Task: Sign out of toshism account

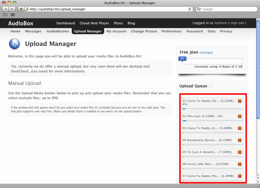Action: tap(237, 23)
